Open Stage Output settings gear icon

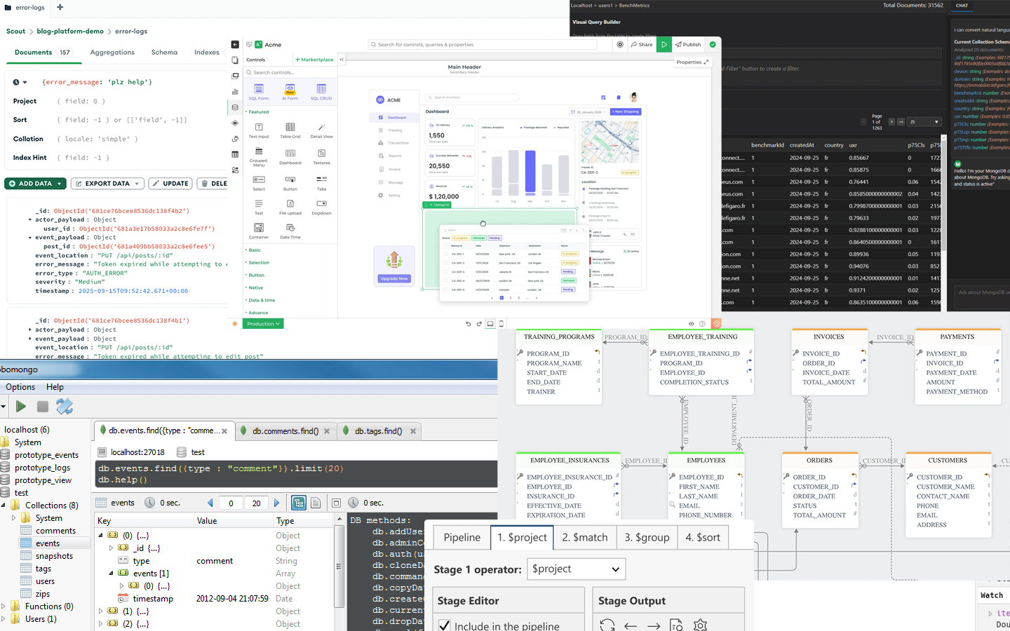click(x=700, y=625)
